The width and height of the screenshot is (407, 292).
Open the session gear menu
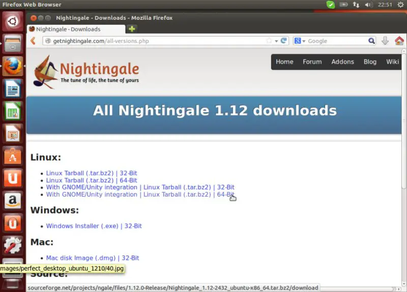[400, 5]
